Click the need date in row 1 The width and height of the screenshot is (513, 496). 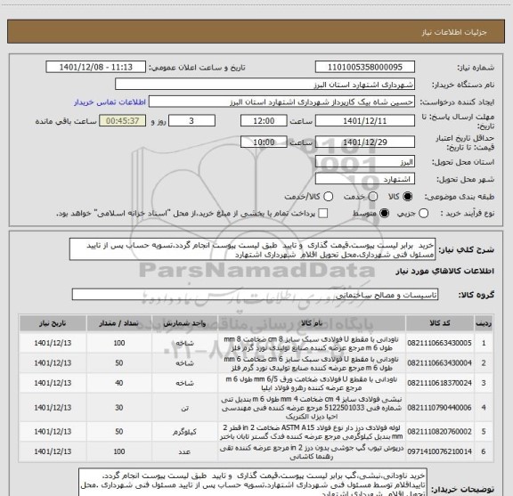[x=53, y=343]
